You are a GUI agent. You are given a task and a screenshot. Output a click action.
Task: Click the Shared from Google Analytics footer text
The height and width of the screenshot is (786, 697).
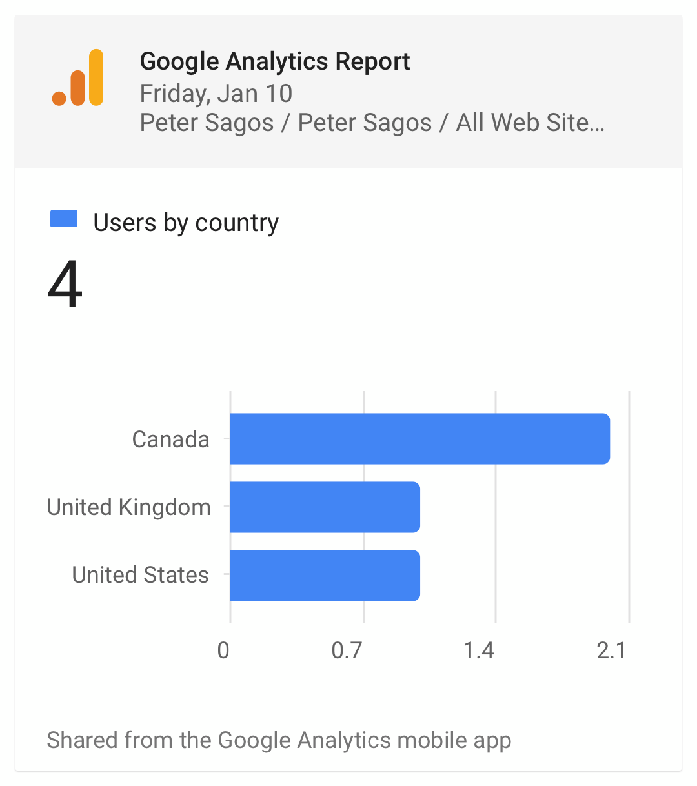tap(279, 741)
